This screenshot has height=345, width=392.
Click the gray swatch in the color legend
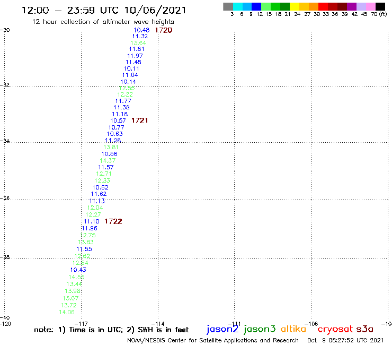pyautogui.click(x=228, y=6)
